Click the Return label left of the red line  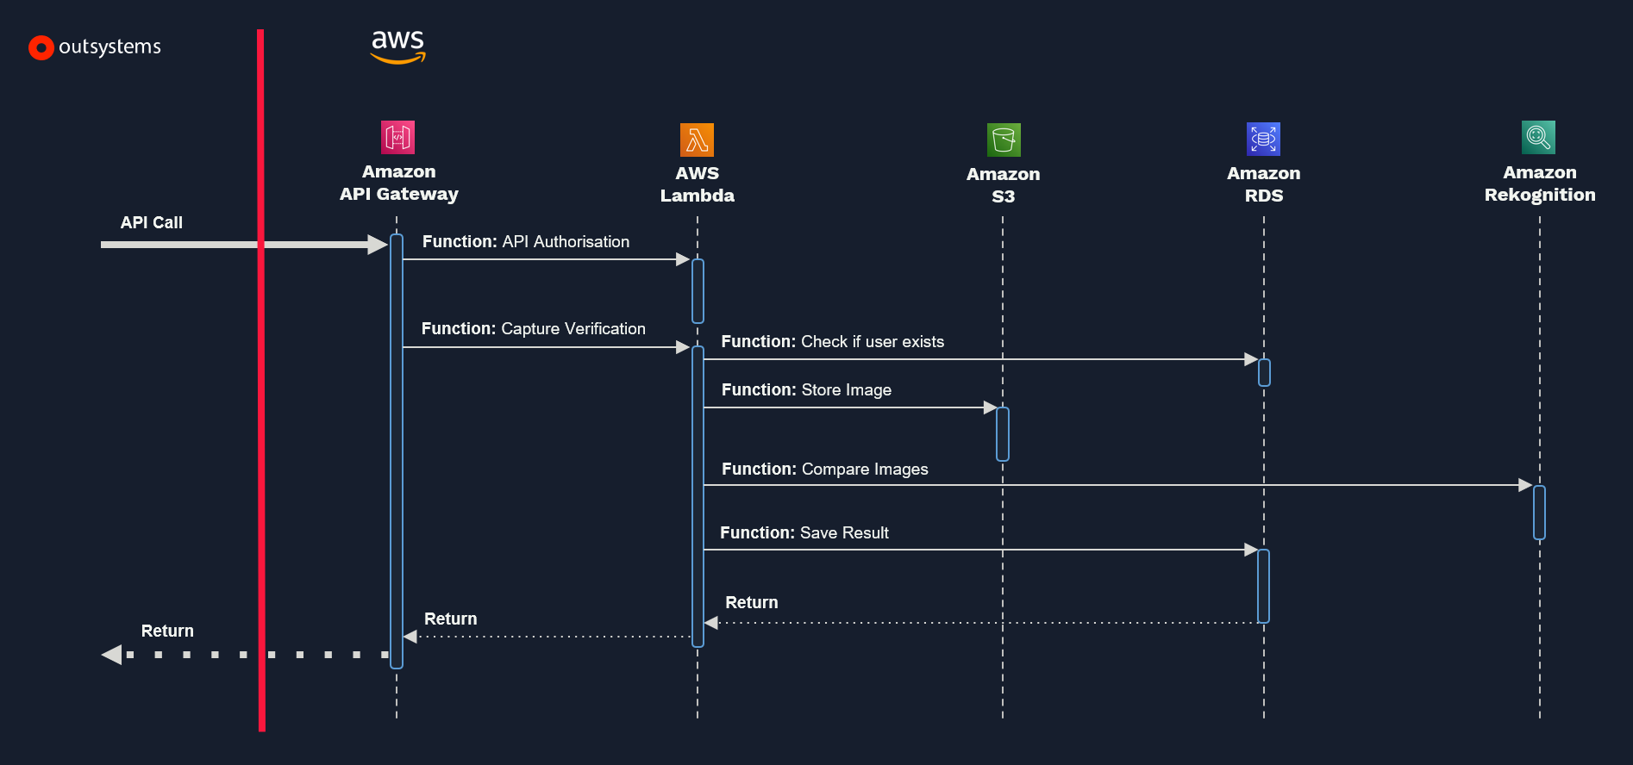[x=168, y=631]
